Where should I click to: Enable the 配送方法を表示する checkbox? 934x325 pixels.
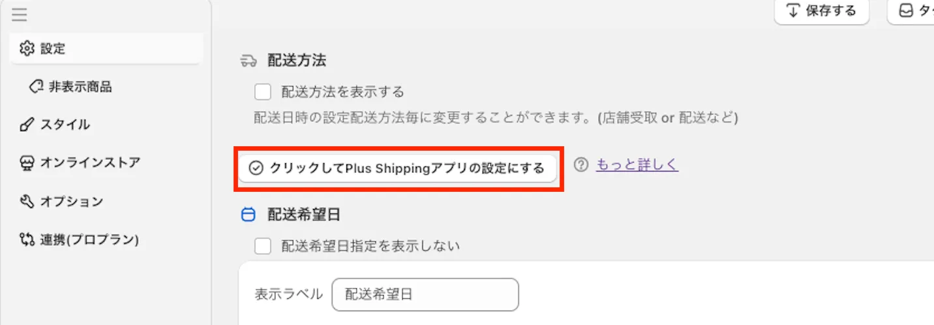(263, 91)
